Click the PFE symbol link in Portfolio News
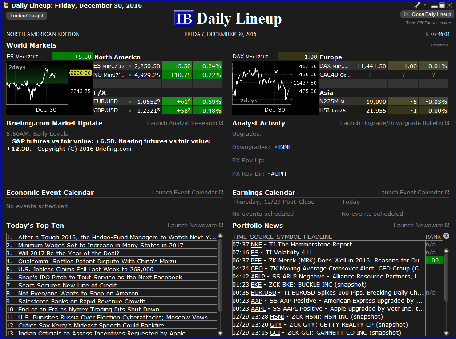The width and height of the screenshot is (456, 339). pyautogui.click(x=256, y=261)
